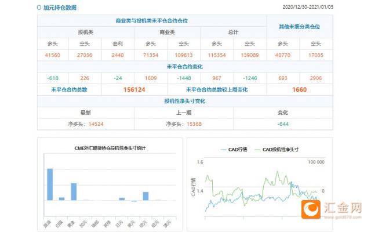Click the date range 2020/12/30-2021/01/05
The width and height of the screenshot is (371, 232).
[308, 7]
